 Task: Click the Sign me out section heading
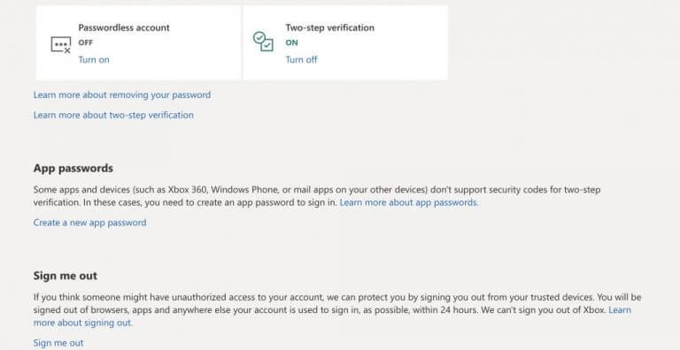click(x=66, y=276)
